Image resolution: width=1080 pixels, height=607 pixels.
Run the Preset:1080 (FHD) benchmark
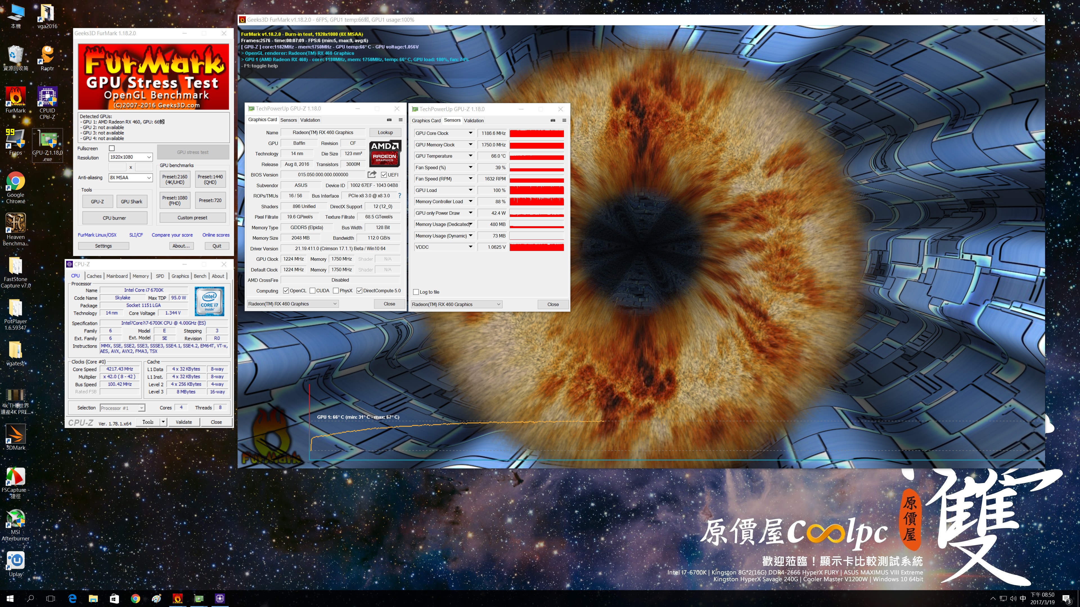(174, 200)
